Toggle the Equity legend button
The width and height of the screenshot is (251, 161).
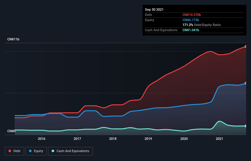36,151
